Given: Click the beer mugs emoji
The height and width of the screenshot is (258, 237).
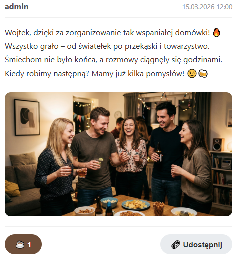Looking at the screenshot, I should [x=203, y=74].
